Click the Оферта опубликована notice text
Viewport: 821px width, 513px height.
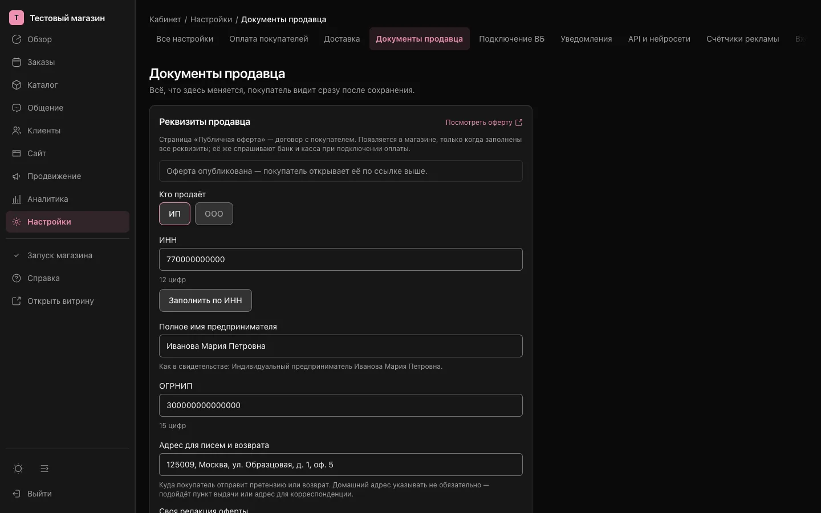[x=297, y=171]
